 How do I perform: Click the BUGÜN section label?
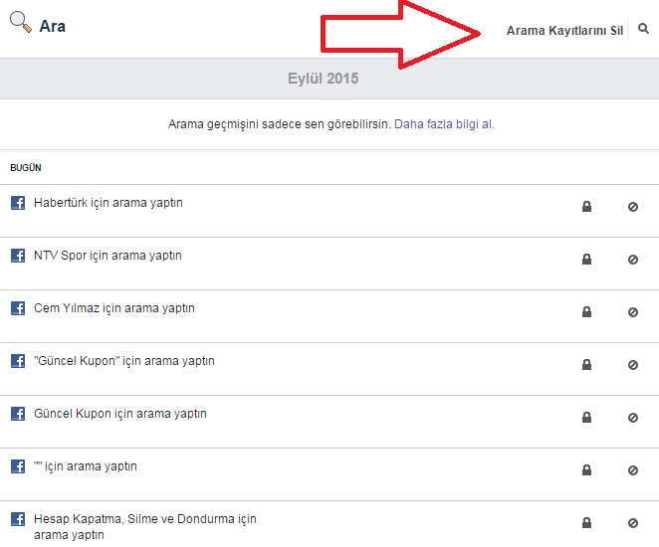(x=26, y=167)
